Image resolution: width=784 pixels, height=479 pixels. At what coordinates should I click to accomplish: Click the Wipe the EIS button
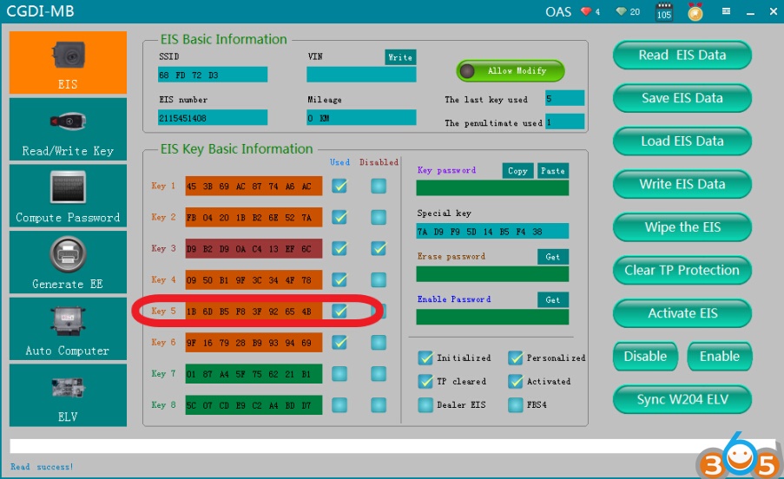tap(682, 227)
